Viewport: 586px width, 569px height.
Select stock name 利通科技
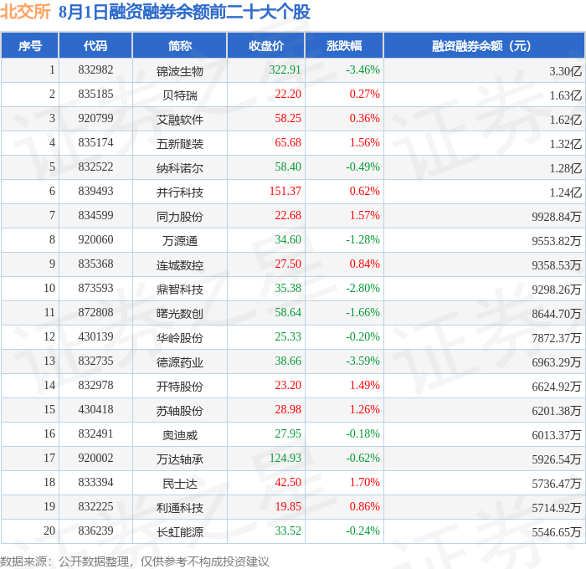point(180,508)
